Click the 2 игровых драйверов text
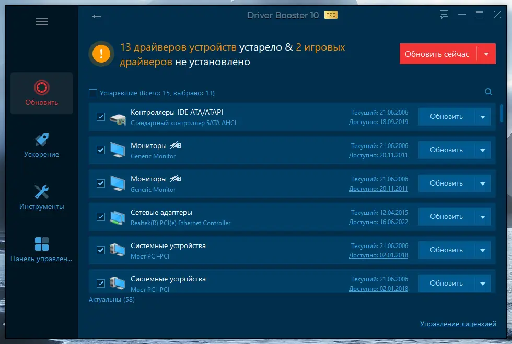The image size is (512, 344). [232, 54]
